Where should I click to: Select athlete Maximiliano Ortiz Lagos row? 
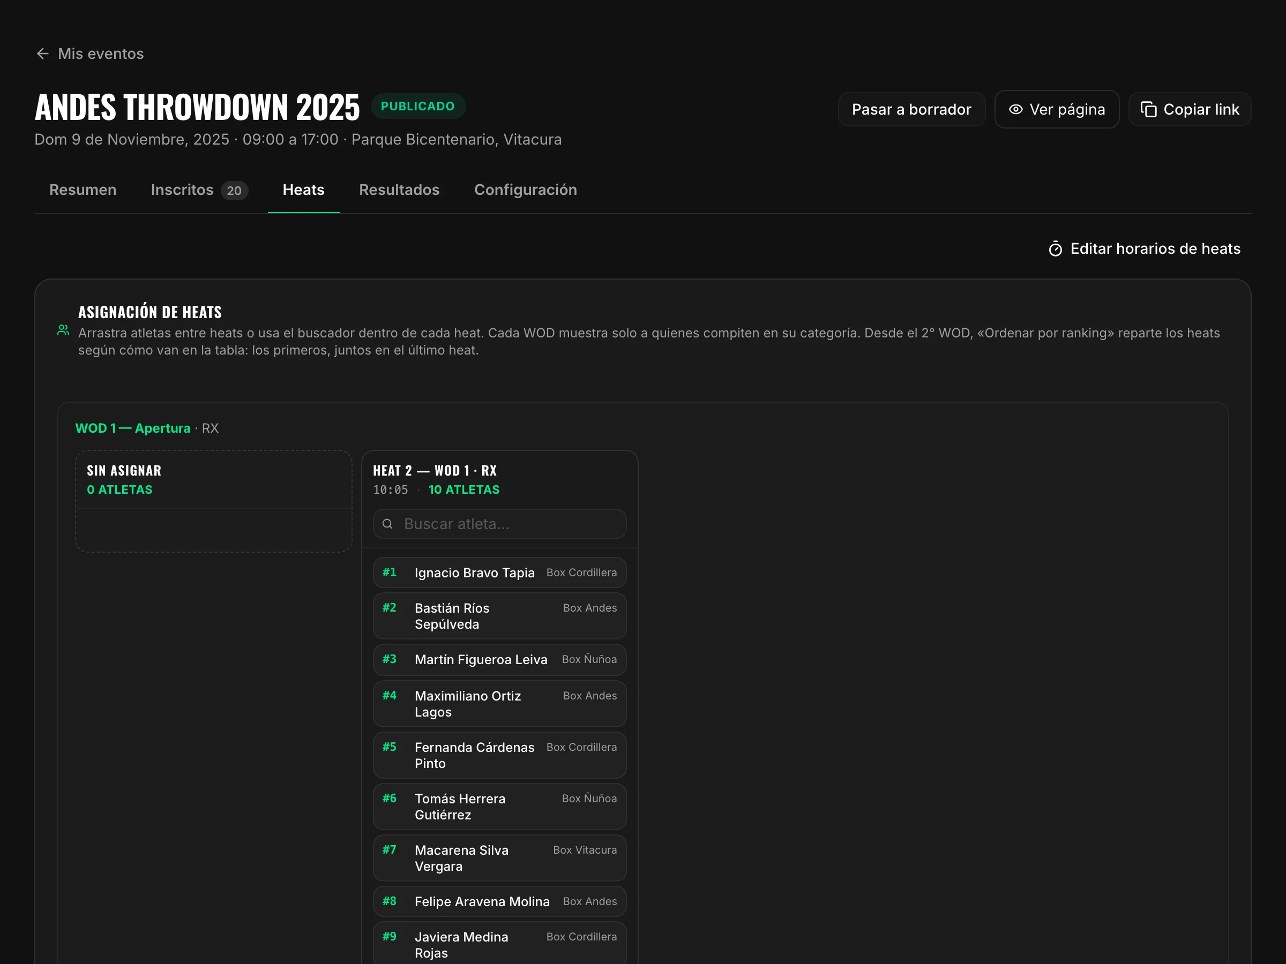[499, 704]
